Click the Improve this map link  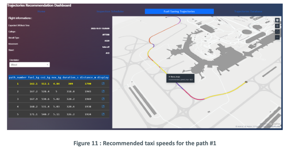pyautogui.click(x=273, y=127)
